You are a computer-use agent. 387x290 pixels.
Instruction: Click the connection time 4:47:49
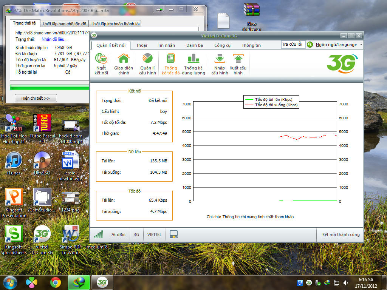click(160, 133)
